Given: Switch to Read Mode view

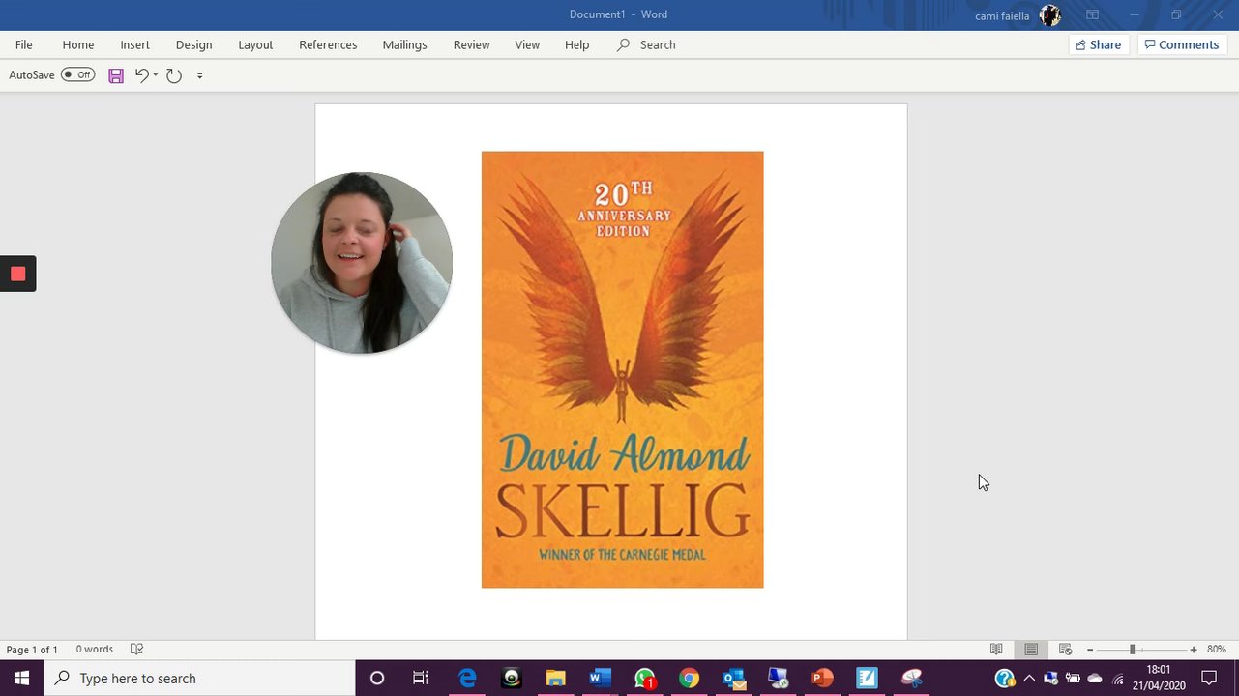Looking at the screenshot, I should tap(996, 650).
